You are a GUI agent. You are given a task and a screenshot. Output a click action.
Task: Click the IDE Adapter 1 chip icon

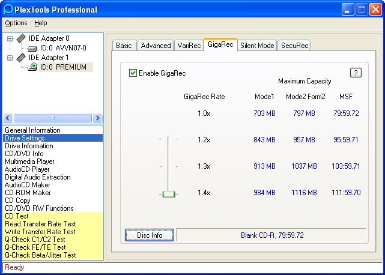[x=22, y=58]
